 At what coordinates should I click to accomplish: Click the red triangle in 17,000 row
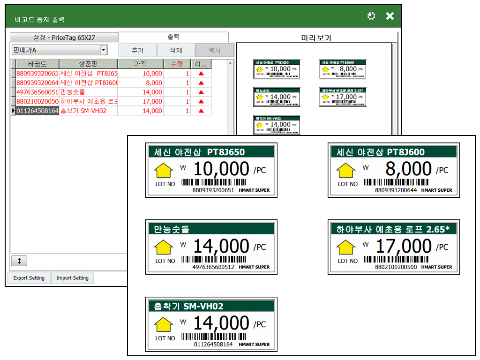(x=201, y=101)
